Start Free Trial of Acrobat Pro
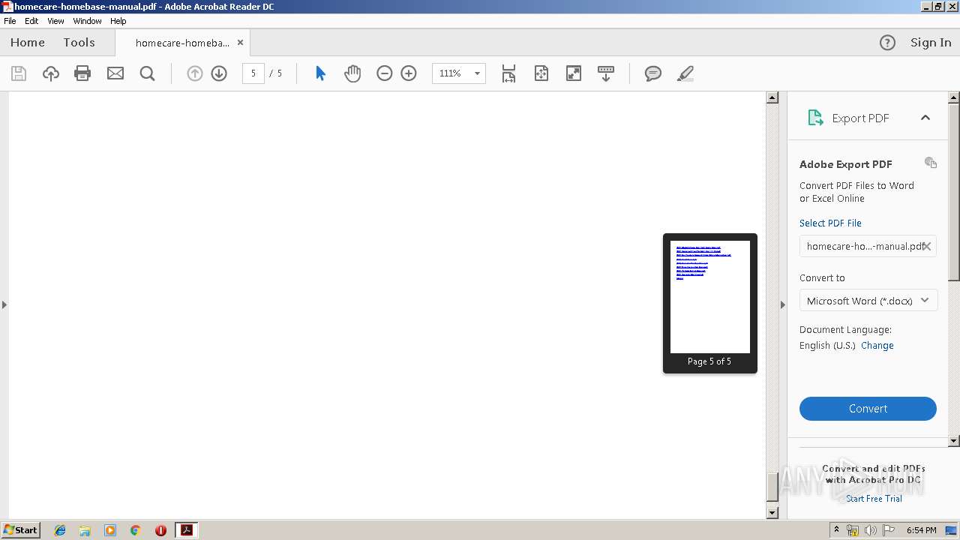The height and width of the screenshot is (540, 960). (874, 499)
